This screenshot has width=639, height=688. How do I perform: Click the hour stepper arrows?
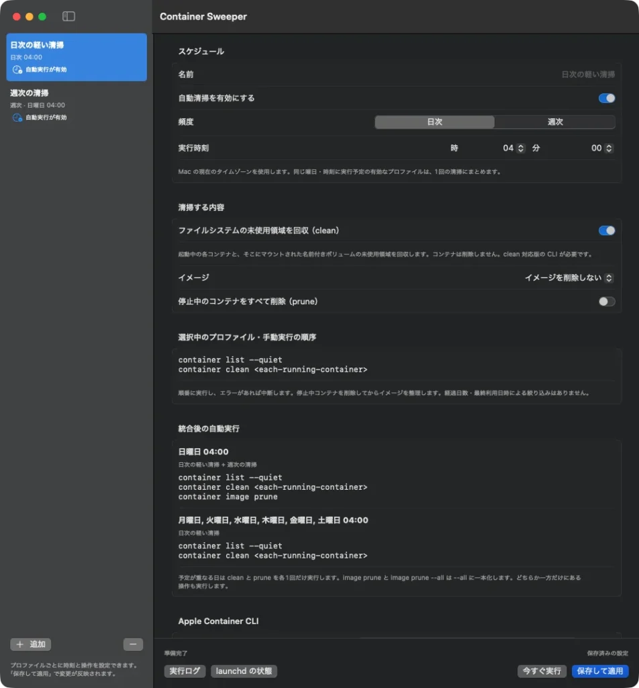(521, 148)
